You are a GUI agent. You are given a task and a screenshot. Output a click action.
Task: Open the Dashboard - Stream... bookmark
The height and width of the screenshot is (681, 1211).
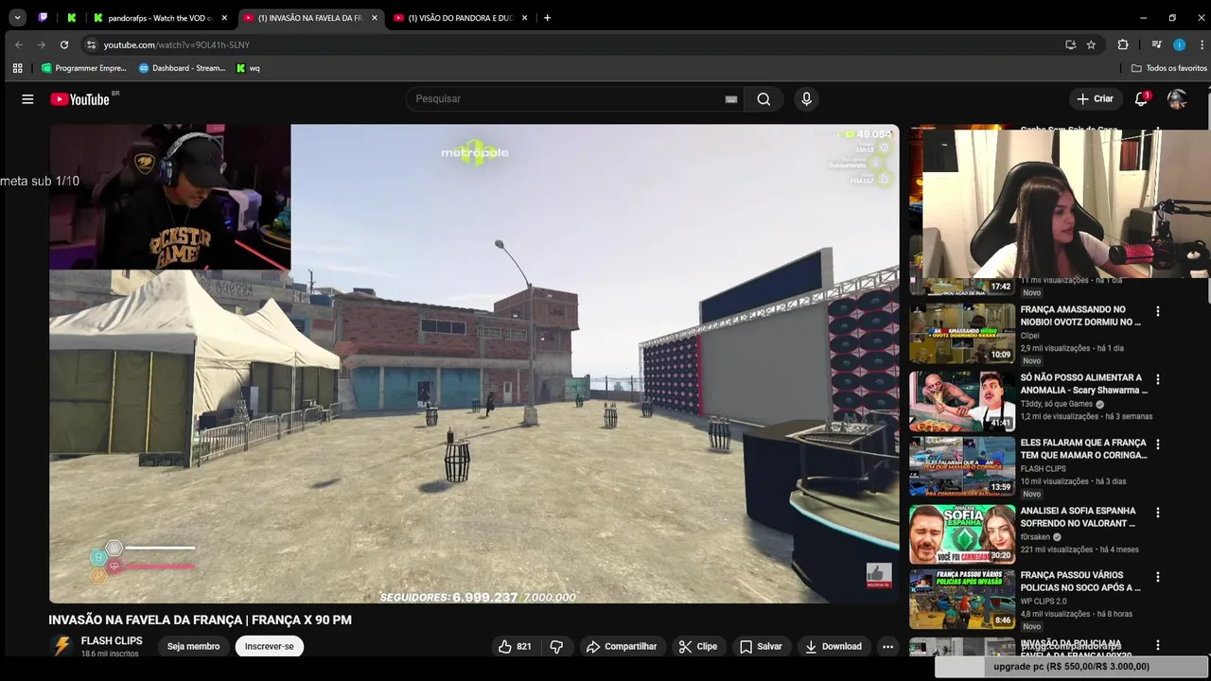coord(182,68)
